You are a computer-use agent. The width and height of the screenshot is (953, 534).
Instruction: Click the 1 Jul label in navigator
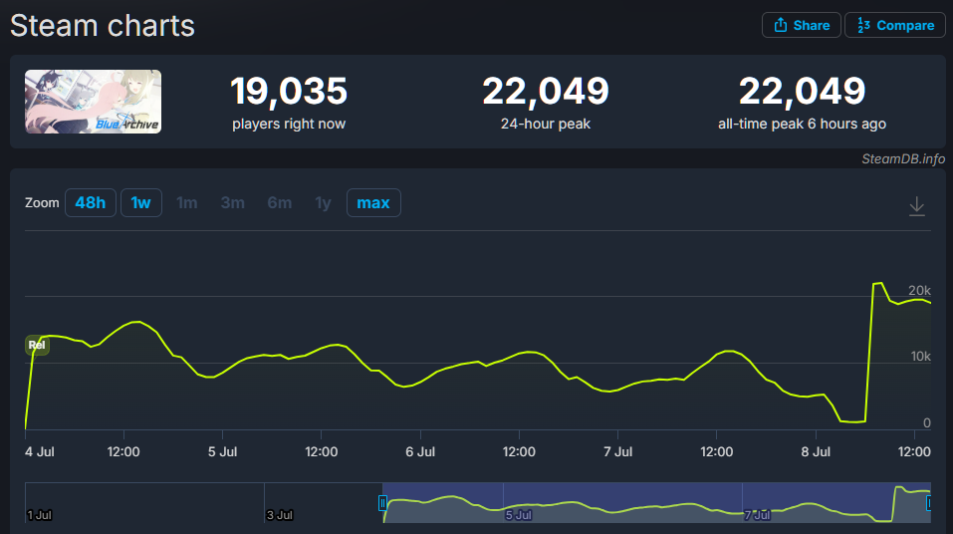coord(40,515)
